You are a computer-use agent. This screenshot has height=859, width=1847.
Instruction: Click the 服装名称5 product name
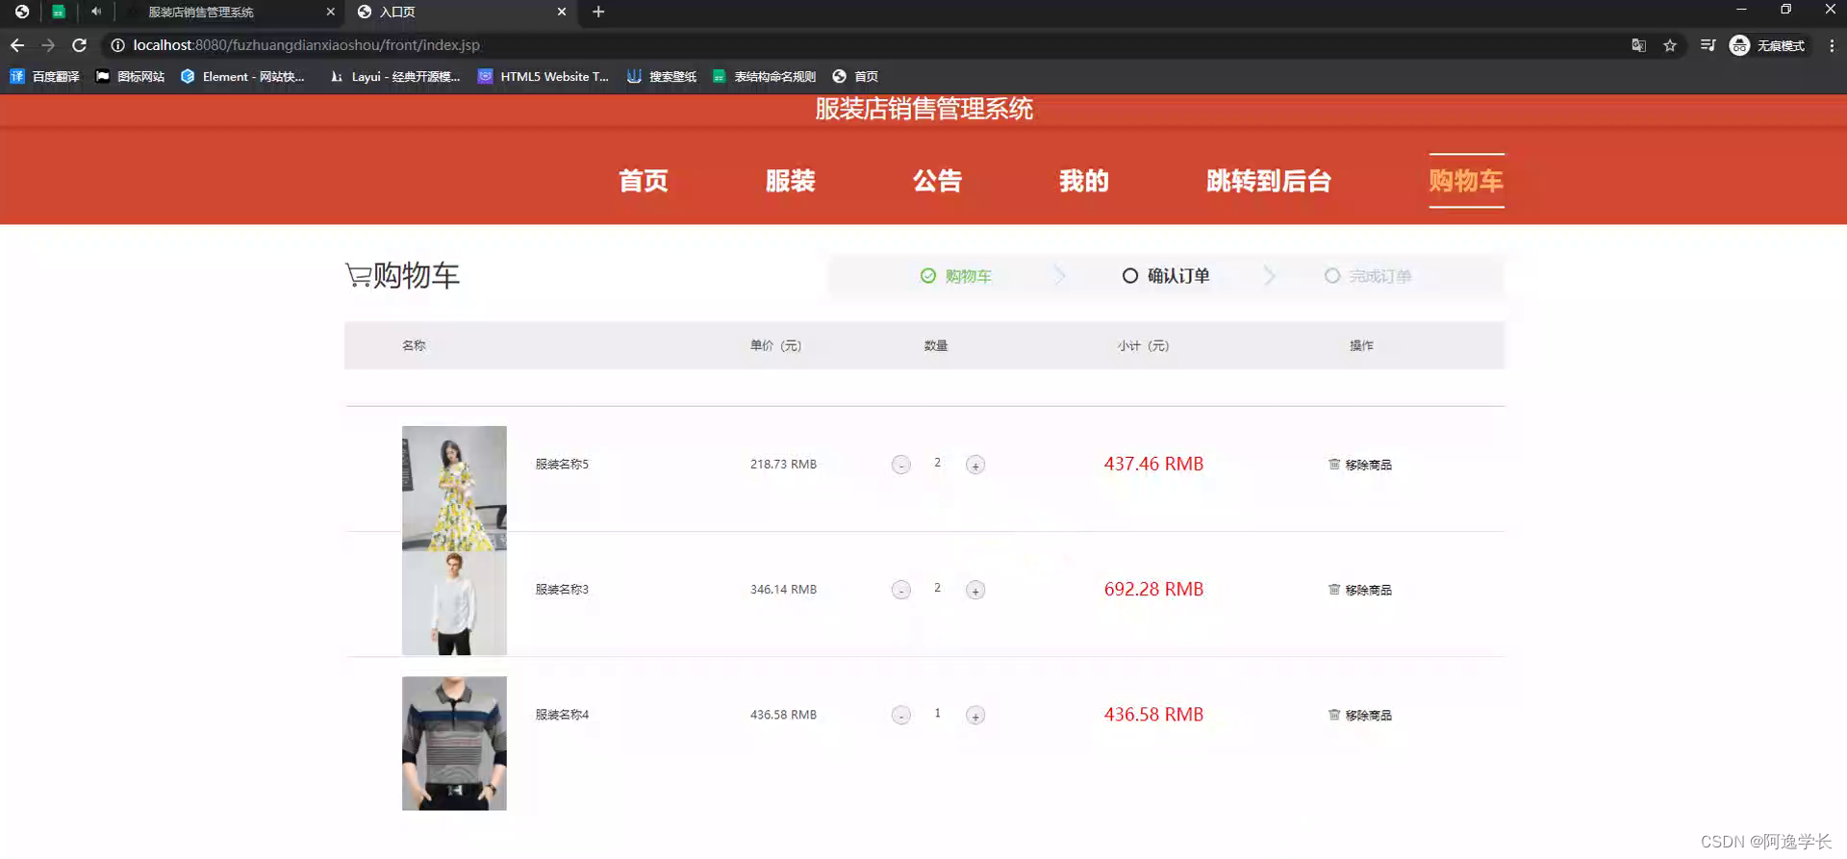[562, 464]
